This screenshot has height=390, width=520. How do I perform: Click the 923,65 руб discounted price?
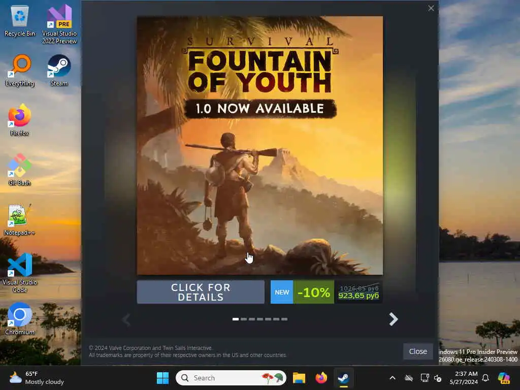click(359, 296)
